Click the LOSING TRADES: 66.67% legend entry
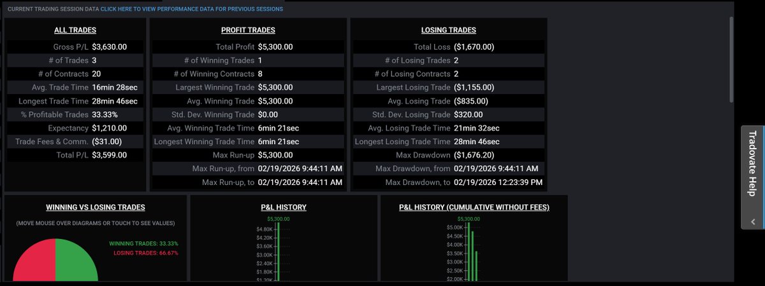Screen dimensions: 765x286 tap(146, 252)
